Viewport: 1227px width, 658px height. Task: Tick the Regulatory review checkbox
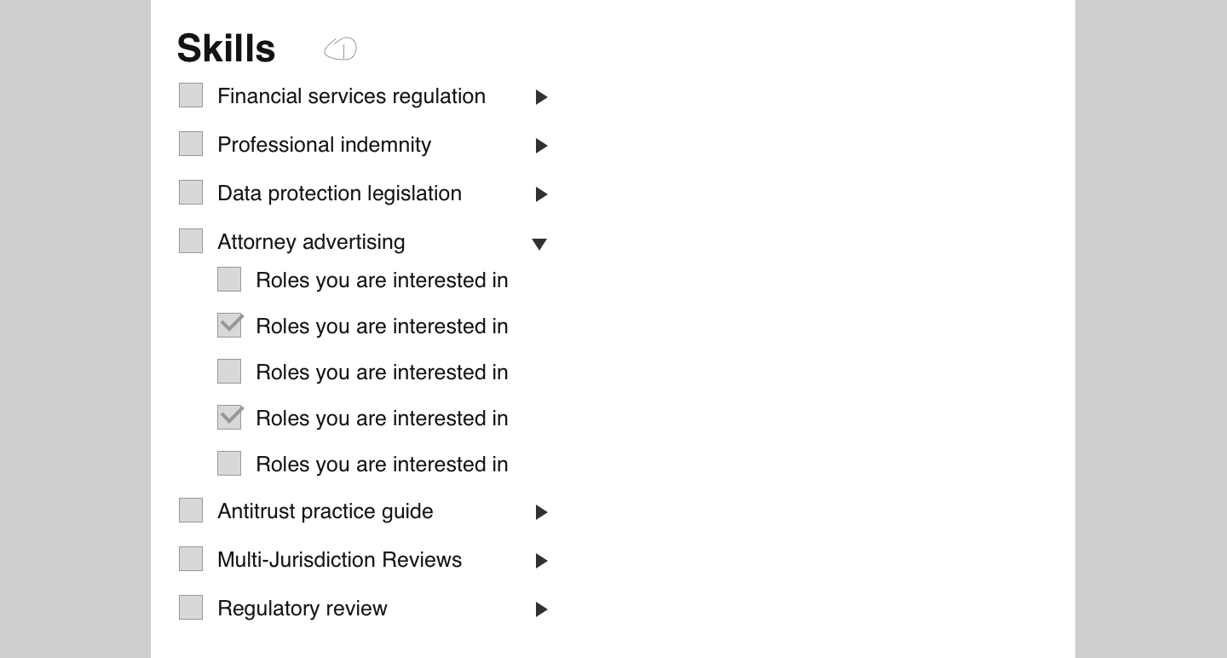tap(191, 608)
